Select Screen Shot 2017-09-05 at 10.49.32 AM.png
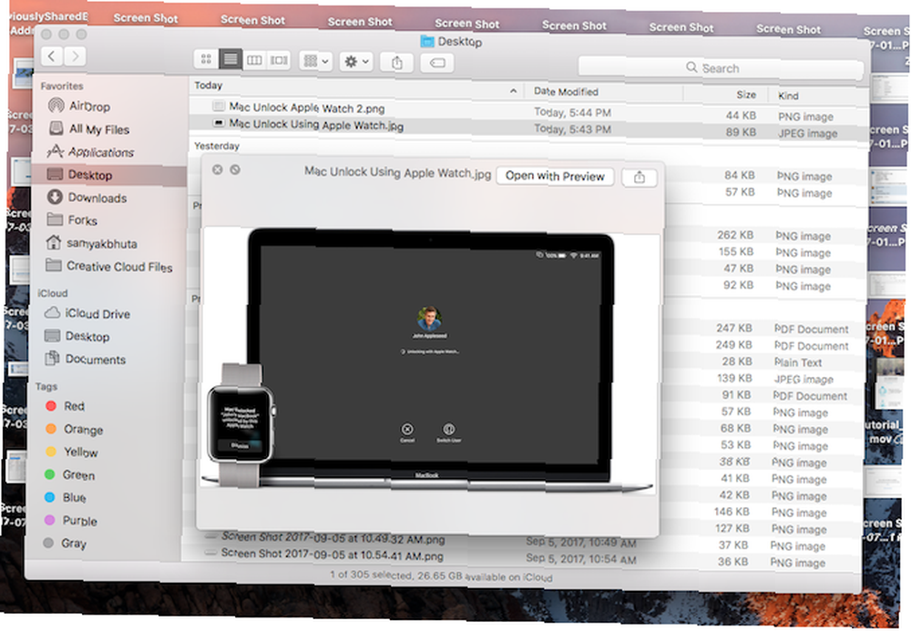The height and width of the screenshot is (631, 911). click(333, 538)
